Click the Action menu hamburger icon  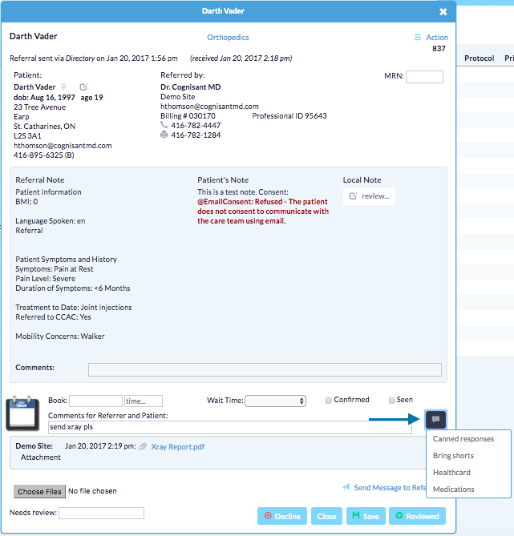tap(417, 38)
